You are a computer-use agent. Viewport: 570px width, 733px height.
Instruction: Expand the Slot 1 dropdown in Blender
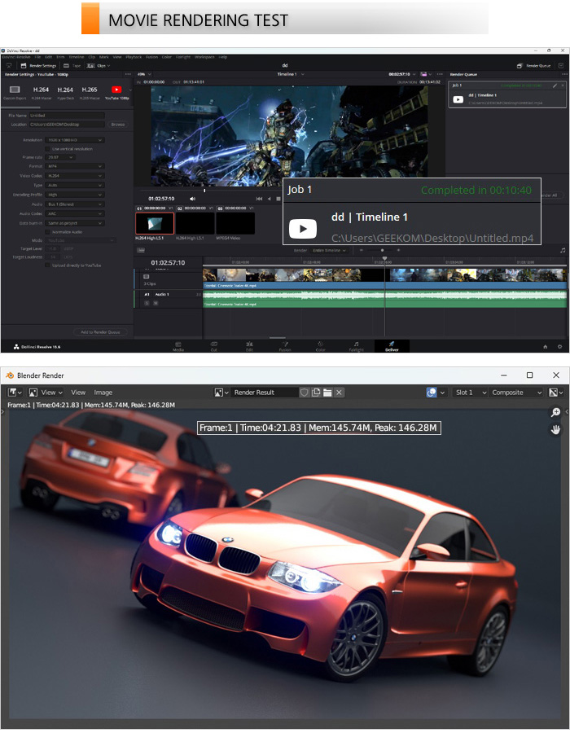467,393
